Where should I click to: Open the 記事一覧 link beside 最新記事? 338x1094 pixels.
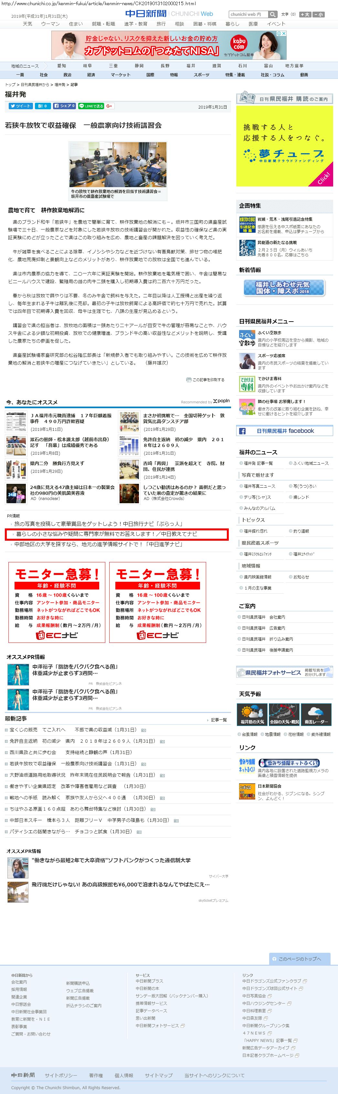point(219,720)
